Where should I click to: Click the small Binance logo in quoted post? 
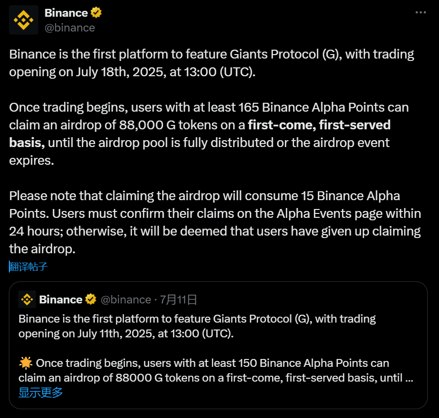pyautogui.click(x=27, y=299)
